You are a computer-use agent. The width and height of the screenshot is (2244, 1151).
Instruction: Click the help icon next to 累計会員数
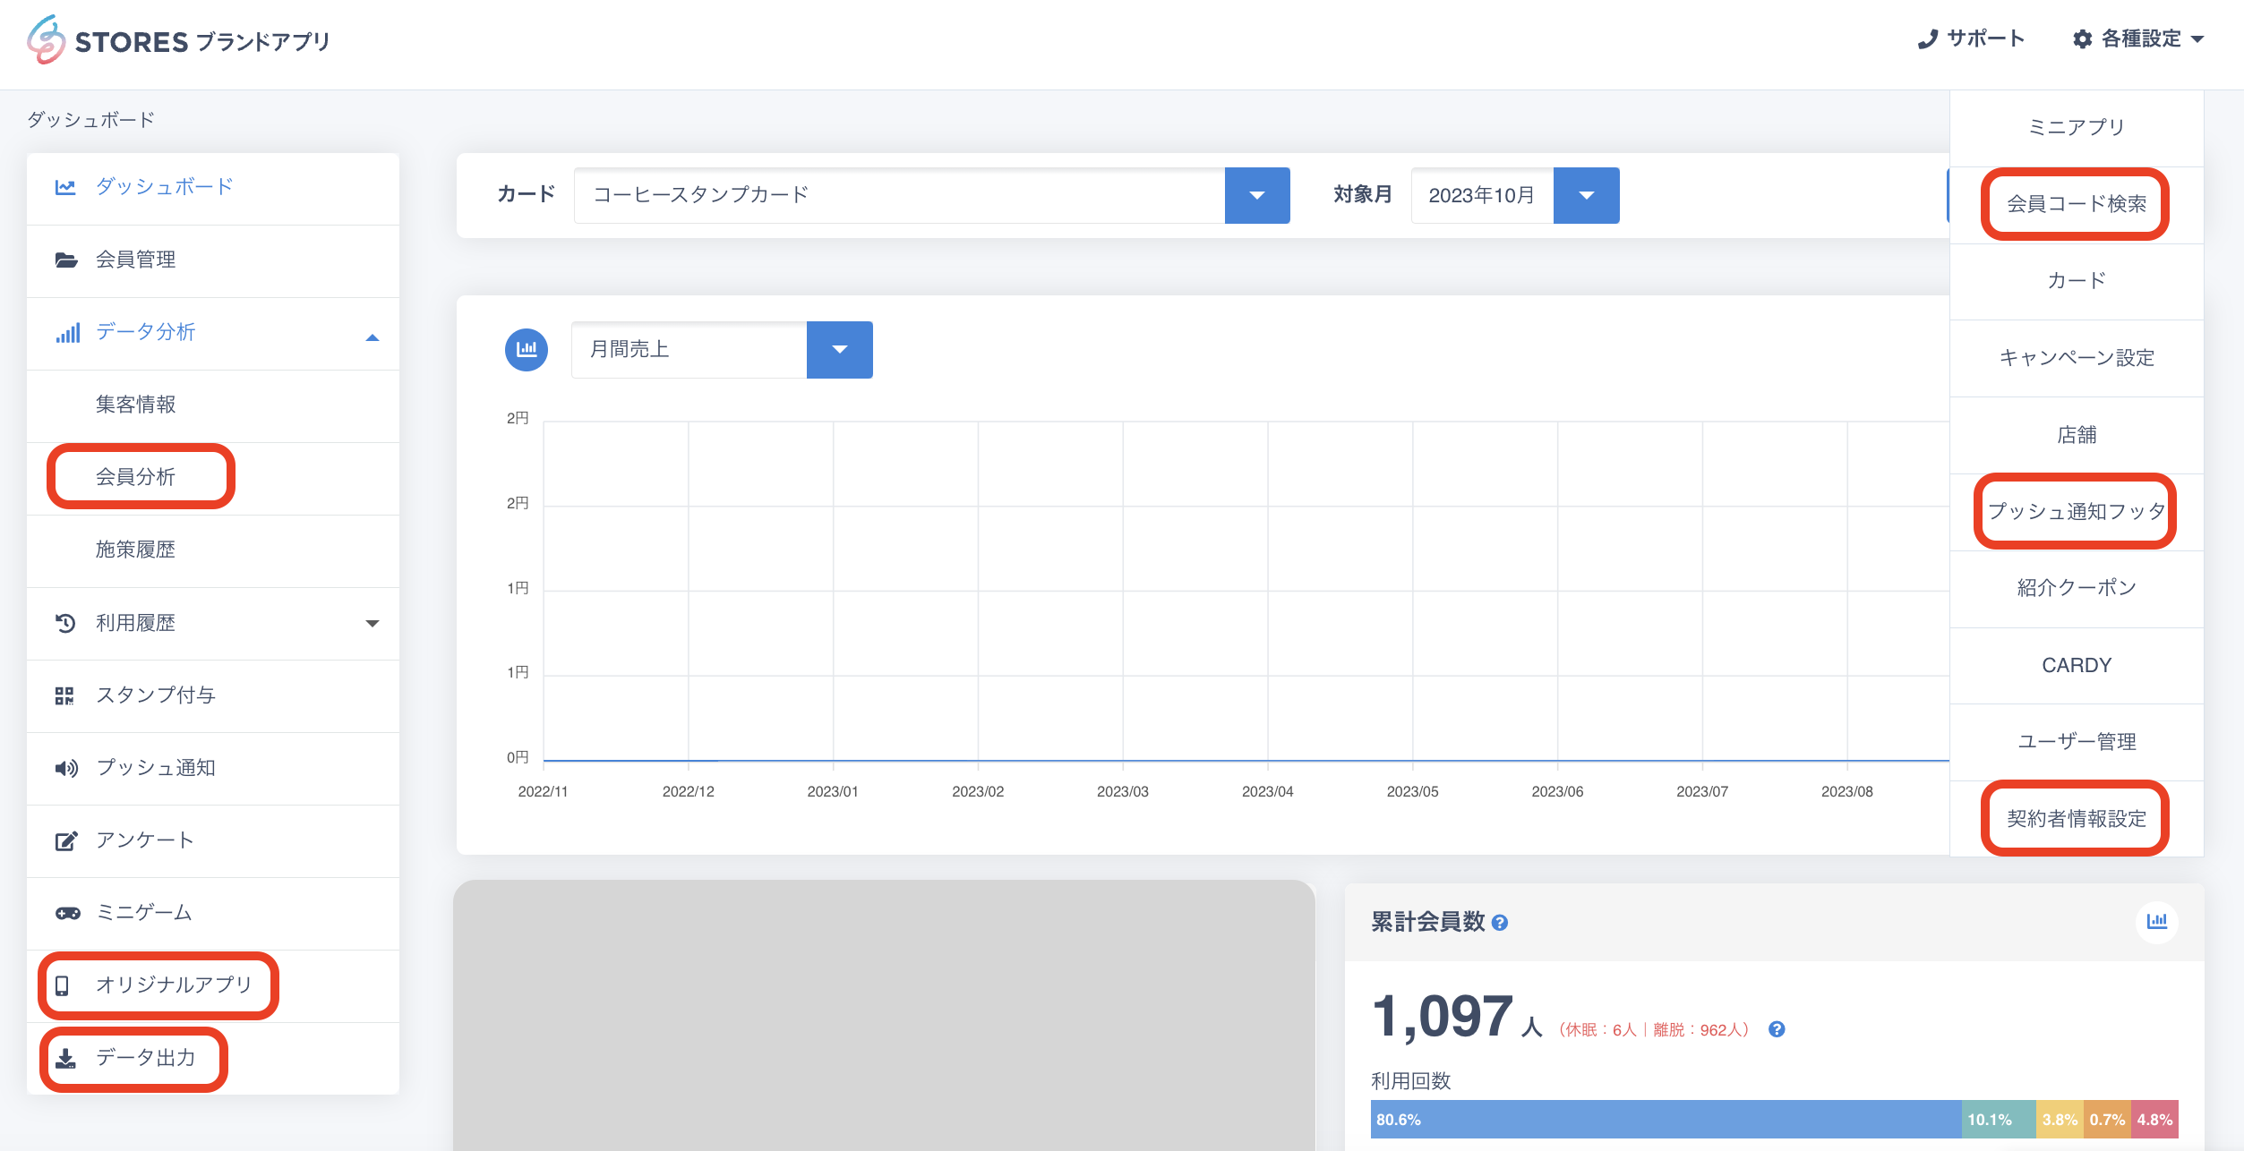[x=1500, y=923]
